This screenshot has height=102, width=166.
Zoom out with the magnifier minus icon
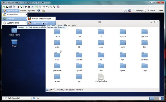pyautogui.click(x=47, y=7)
